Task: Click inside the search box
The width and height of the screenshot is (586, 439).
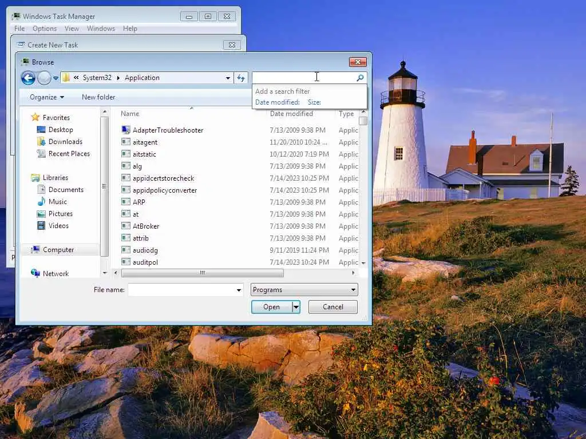Action: [304, 78]
